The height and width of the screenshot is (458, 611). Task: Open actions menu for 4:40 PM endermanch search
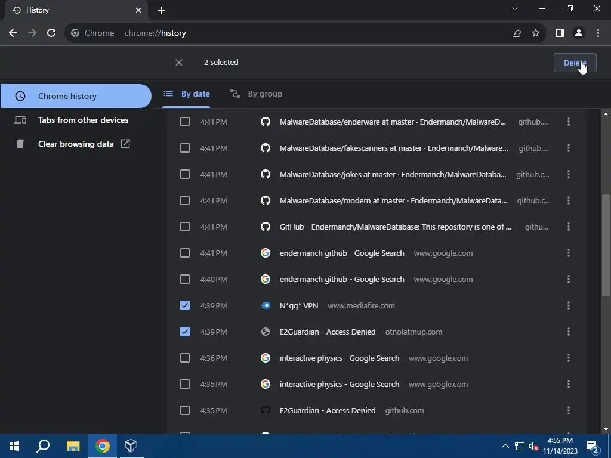click(x=569, y=279)
